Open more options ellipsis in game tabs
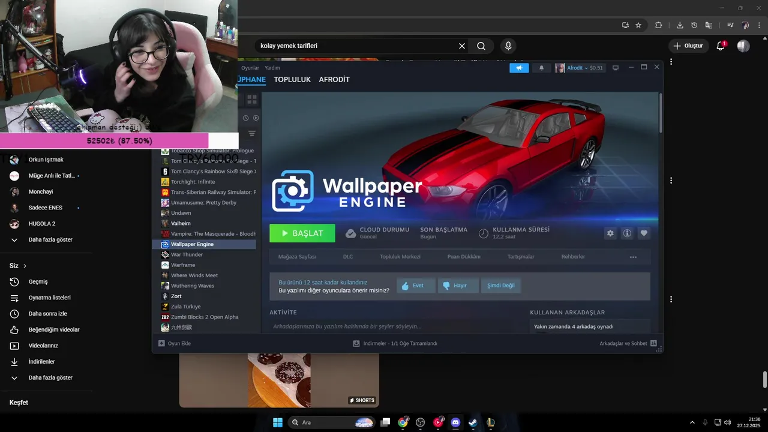 633,257
